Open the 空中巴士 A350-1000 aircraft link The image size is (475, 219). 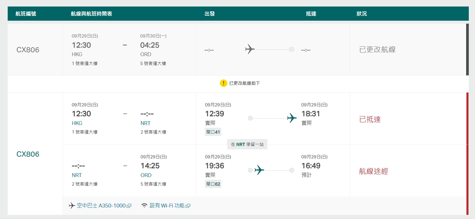[x=101, y=205]
